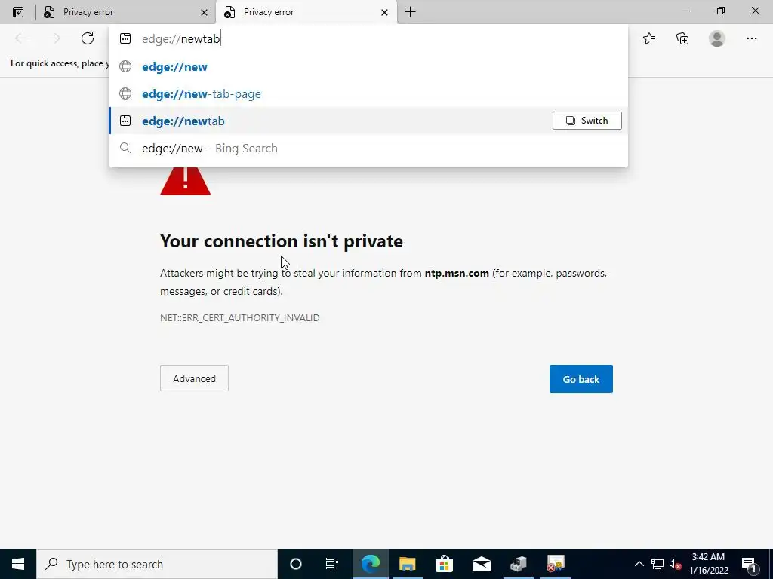Click the red warning triangle icon

click(x=186, y=181)
